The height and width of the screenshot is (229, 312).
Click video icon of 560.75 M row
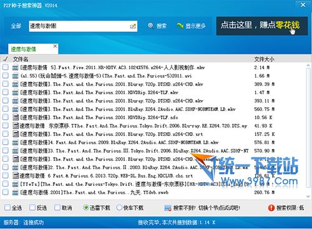pos(16,109)
